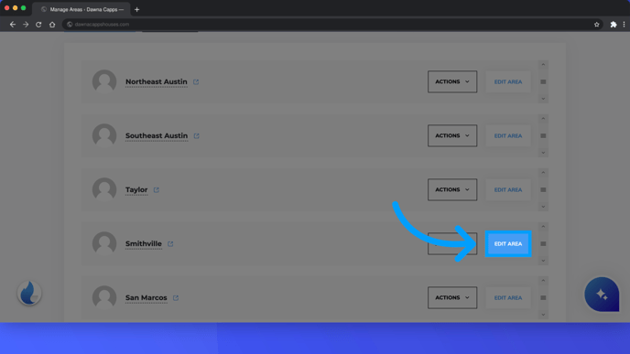The width and height of the screenshot is (630, 354).
Task: Open Smithville external link icon
Action: click(x=170, y=244)
